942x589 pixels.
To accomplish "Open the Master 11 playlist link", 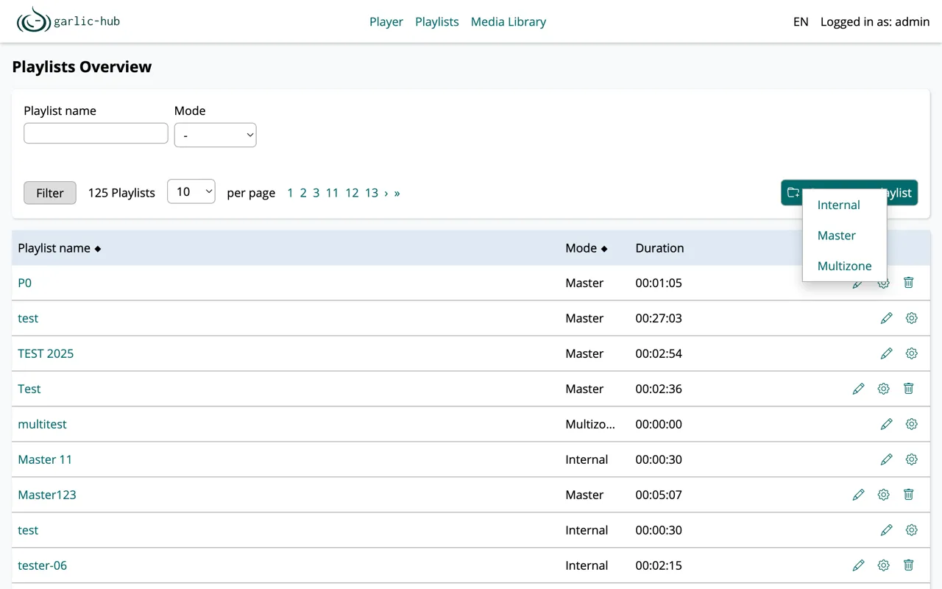I will click(45, 459).
